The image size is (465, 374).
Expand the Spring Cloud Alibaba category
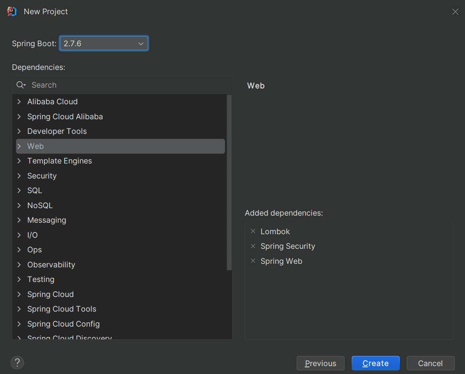pyautogui.click(x=19, y=117)
